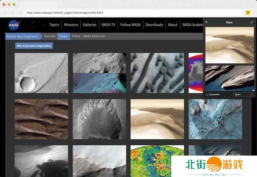This screenshot has height=177, width=257.
Task: Open the Topics menu
Action: tap(54, 25)
